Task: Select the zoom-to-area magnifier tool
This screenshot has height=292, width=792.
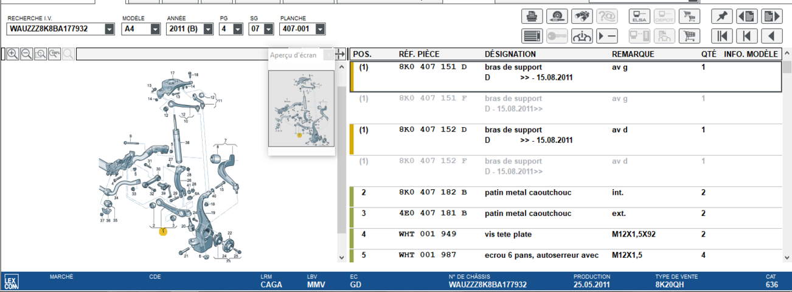Action: point(40,54)
